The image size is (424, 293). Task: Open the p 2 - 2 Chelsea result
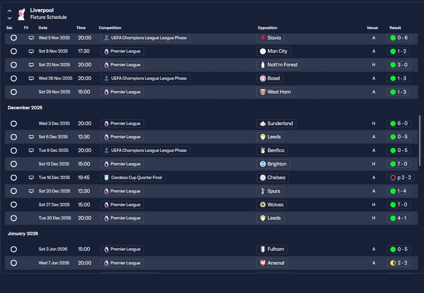tap(400, 178)
